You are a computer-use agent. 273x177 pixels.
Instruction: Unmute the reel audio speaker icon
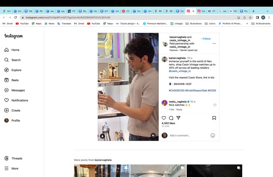153,135
